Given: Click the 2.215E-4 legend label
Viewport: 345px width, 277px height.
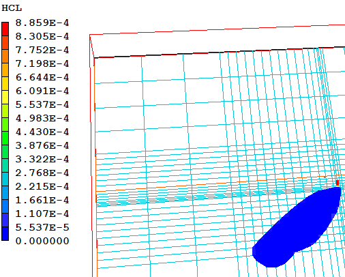Looking at the screenshot, I should click(x=42, y=186).
